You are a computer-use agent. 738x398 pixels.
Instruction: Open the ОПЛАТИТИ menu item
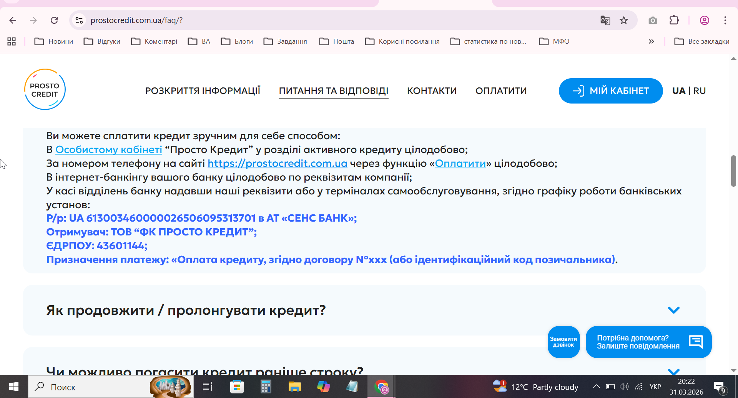point(501,91)
